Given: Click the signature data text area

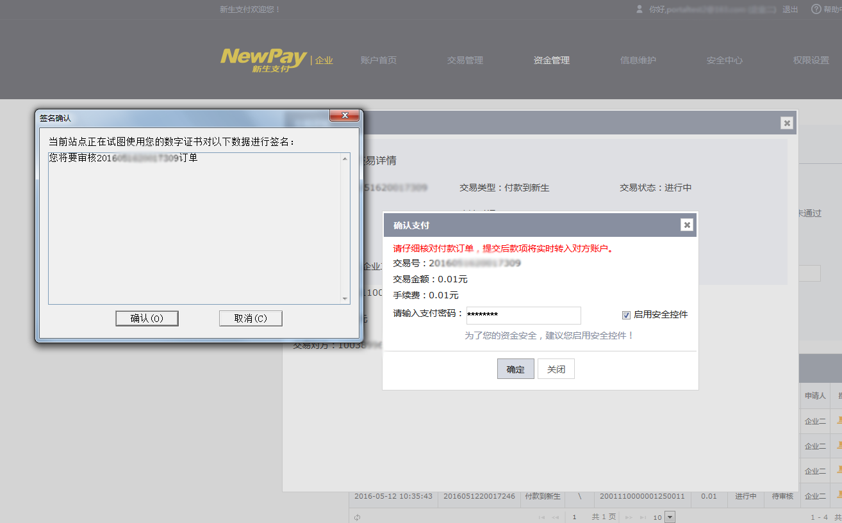Looking at the screenshot, I should (x=199, y=228).
